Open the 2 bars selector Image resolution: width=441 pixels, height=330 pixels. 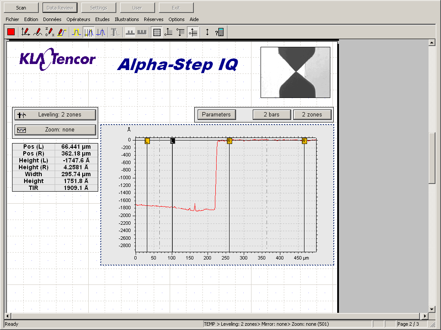[272, 115]
